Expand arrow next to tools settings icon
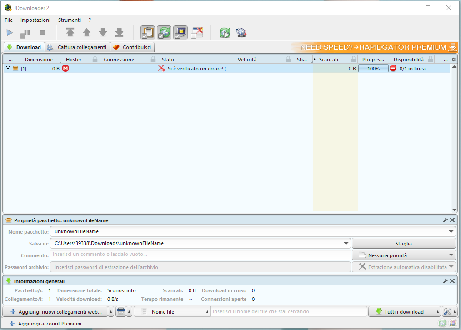Image resolution: width=461 pixels, height=330 pixels. pos(455,312)
